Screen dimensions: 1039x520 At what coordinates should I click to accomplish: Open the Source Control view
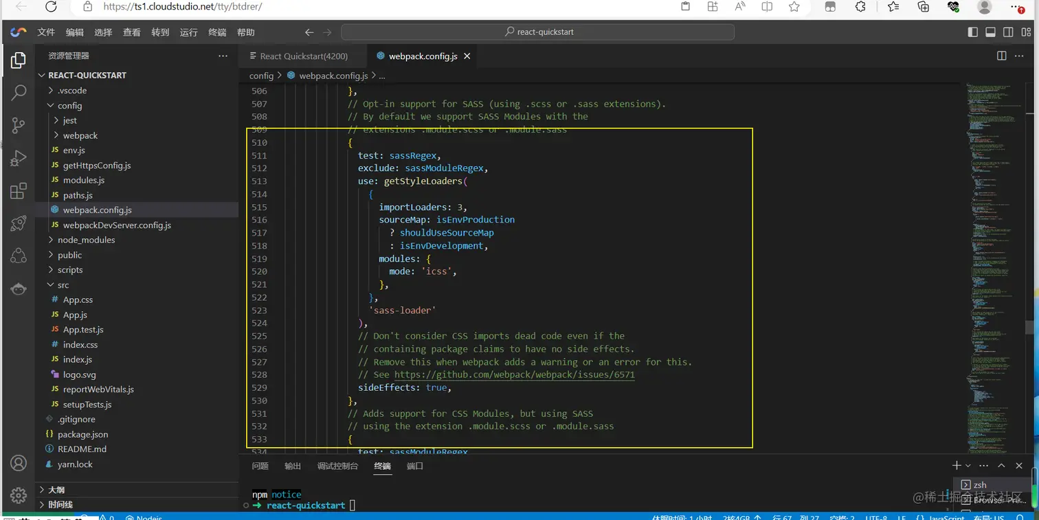click(x=19, y=125)
